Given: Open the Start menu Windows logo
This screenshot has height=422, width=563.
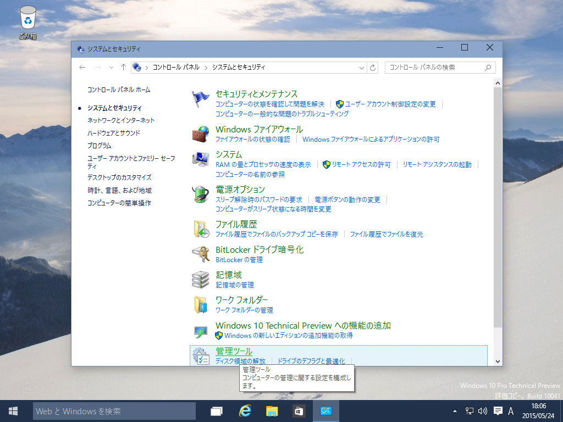Looking at the screenshot, I should coord(13,411).
